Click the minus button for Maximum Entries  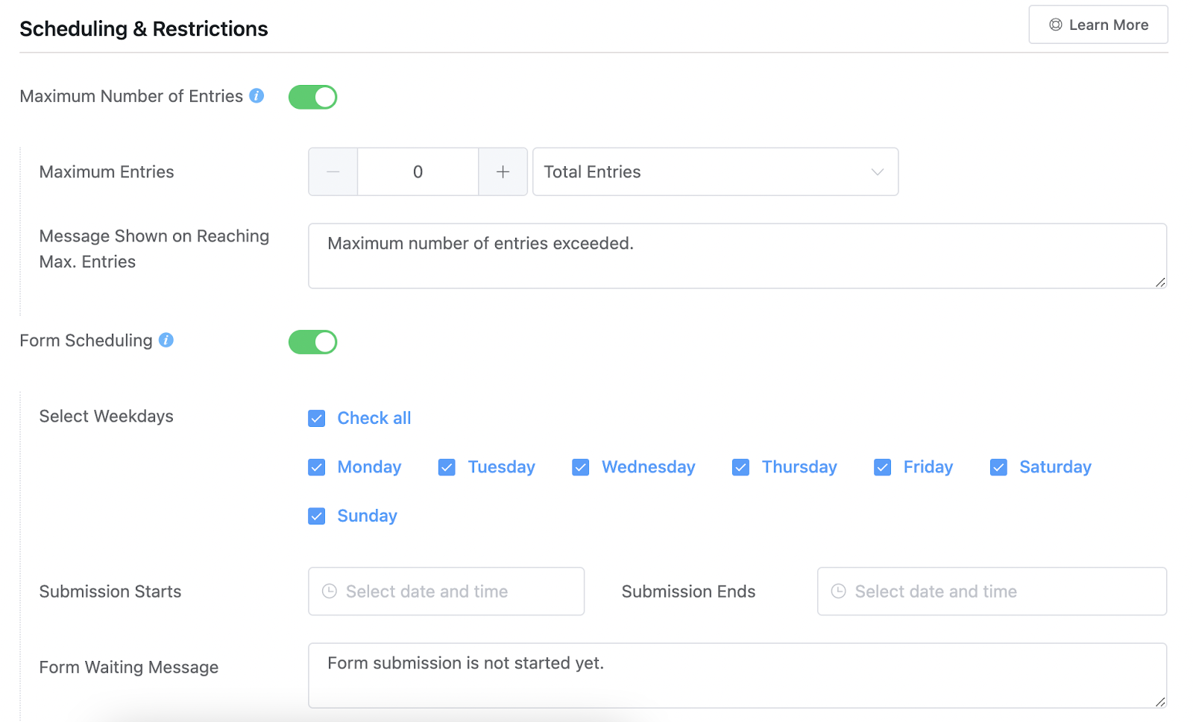(x=333, y=172)
